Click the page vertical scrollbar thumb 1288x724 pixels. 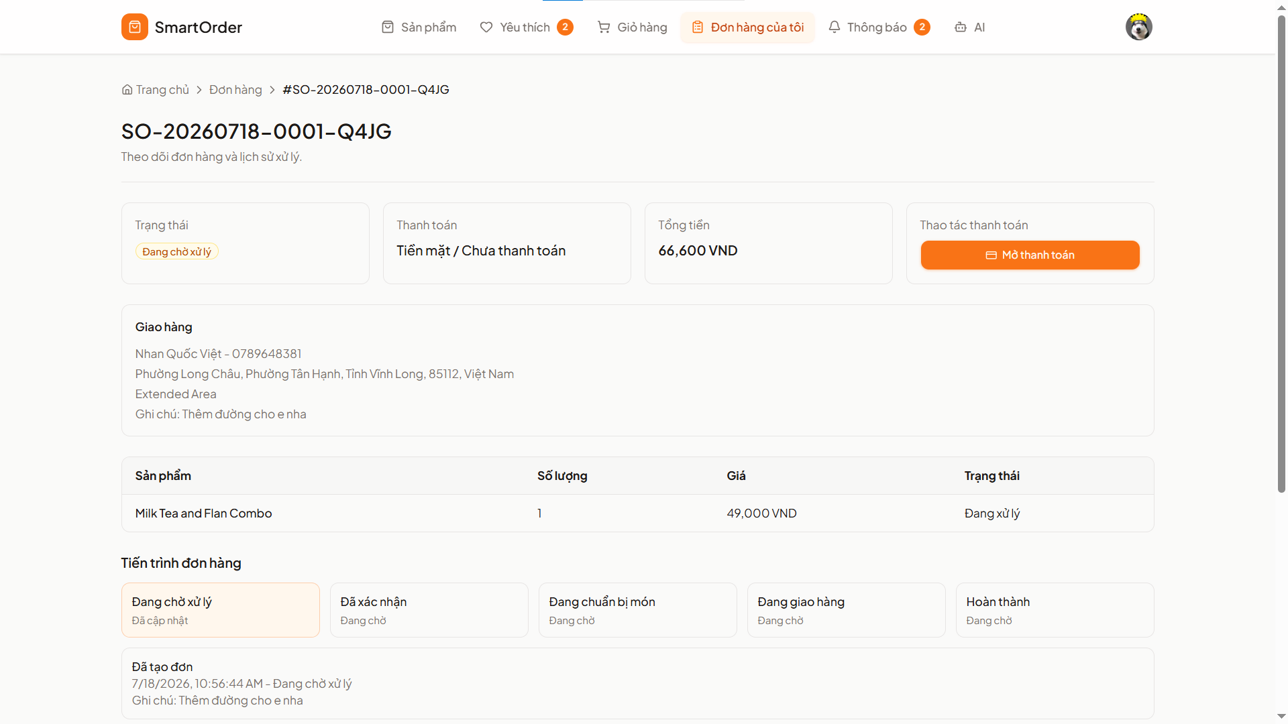1281,255
